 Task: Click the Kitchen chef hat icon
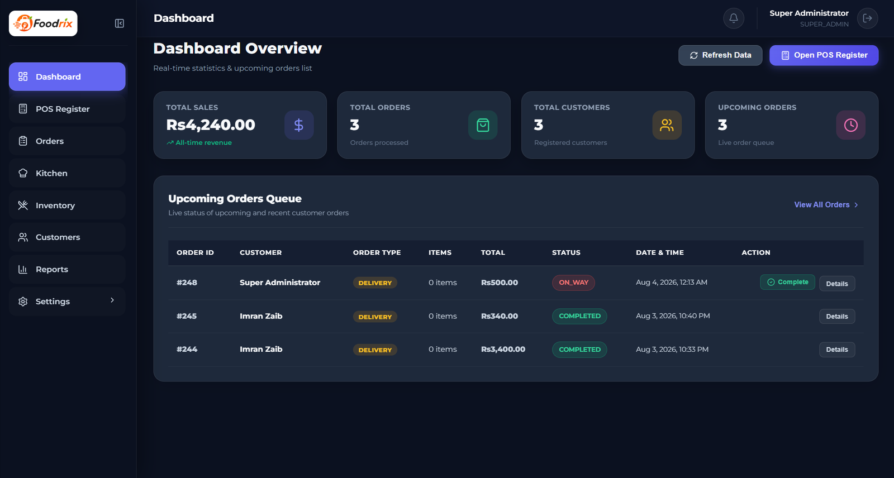(x=23, y=173)
